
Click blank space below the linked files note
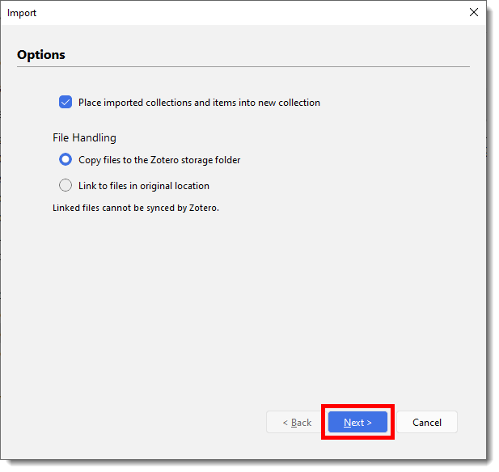(243, 307)
